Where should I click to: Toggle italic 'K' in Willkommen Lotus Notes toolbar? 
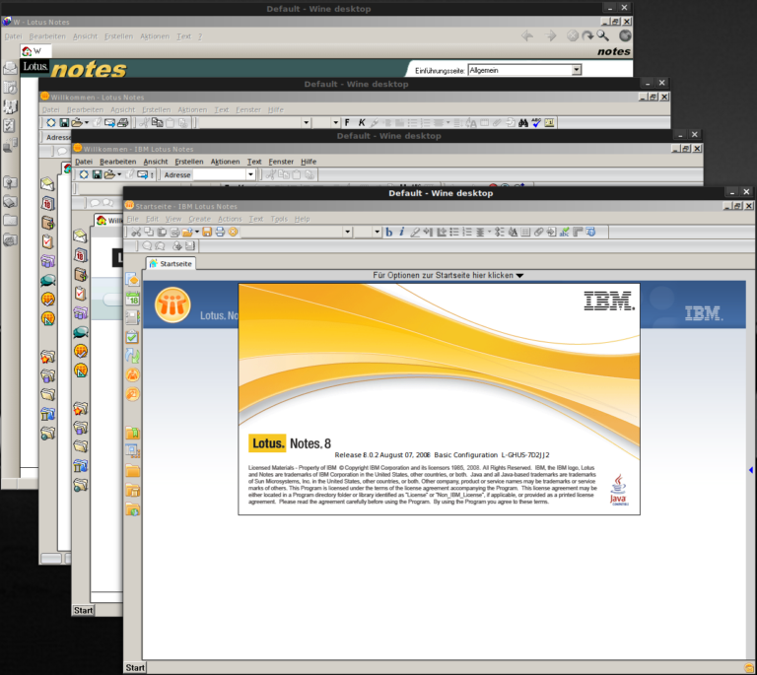click(361, 122)
